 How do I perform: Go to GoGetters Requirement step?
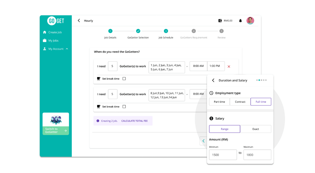194,31
